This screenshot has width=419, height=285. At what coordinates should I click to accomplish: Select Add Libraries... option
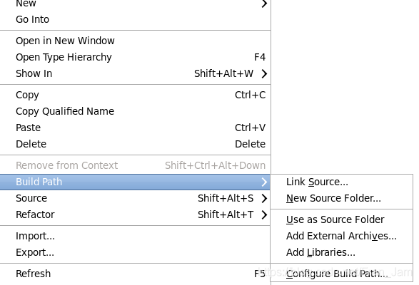[x=341, y=252]
